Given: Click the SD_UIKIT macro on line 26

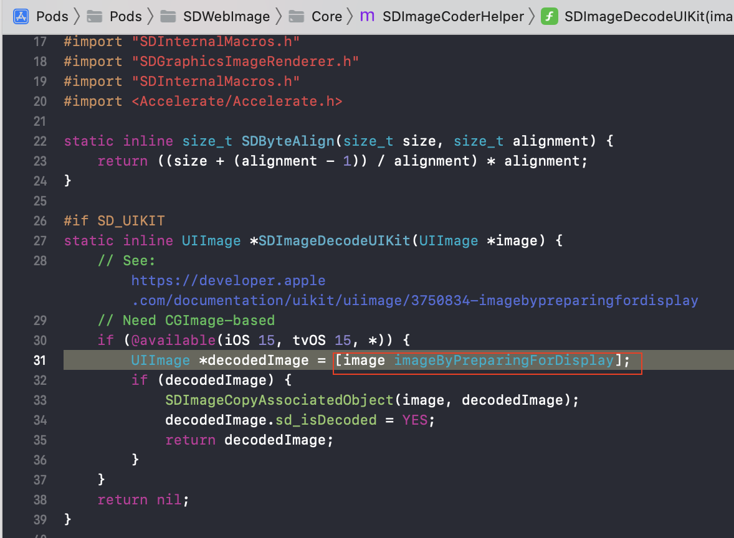Looking at the screenshot, I should [x=131, y=221].
